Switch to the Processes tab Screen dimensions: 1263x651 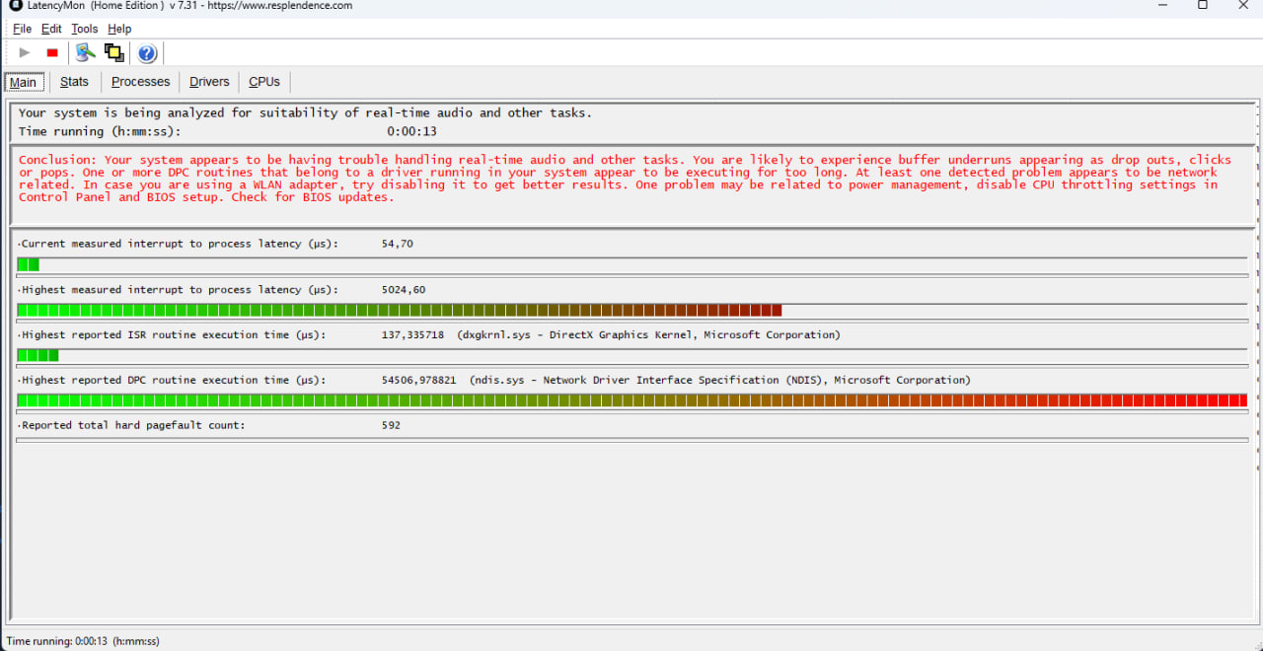point(140,82)
